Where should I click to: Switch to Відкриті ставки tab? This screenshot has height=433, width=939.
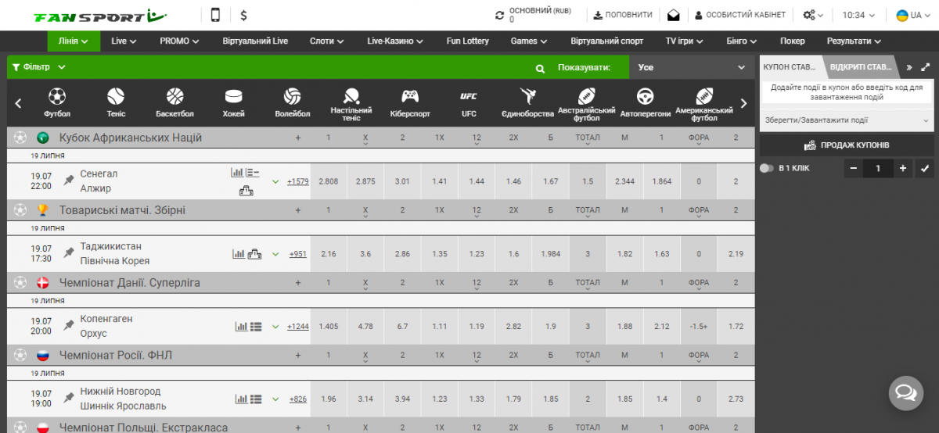coord(861,67)
